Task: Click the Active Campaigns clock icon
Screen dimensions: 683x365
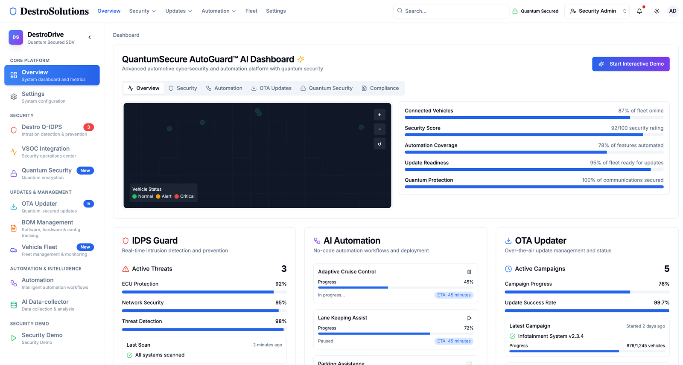Action: click(508, 269)
